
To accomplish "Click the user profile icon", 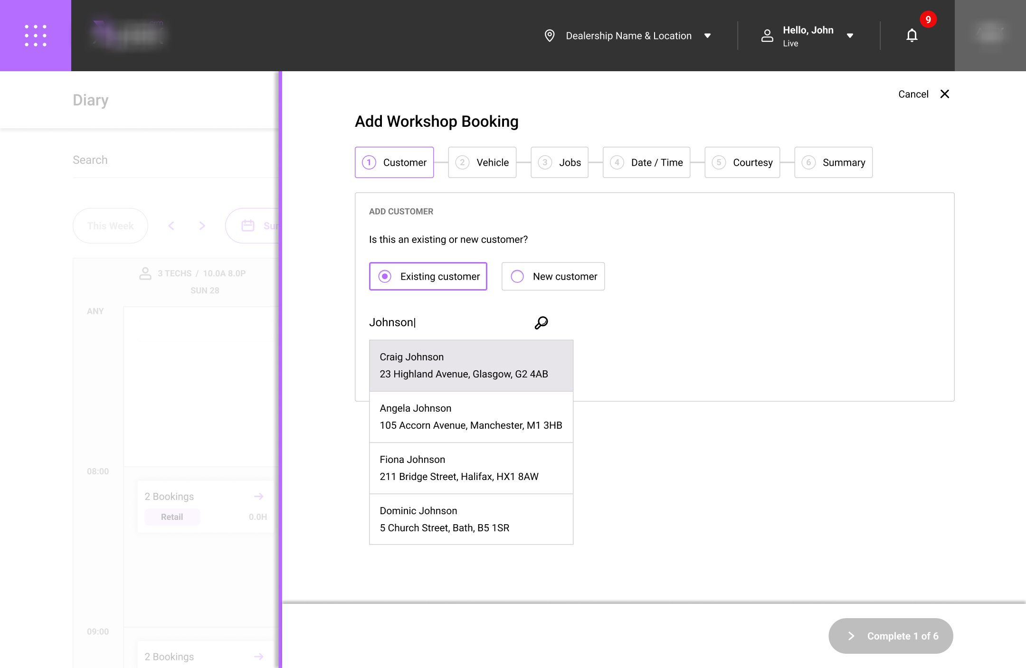I will tap(767, 36).
